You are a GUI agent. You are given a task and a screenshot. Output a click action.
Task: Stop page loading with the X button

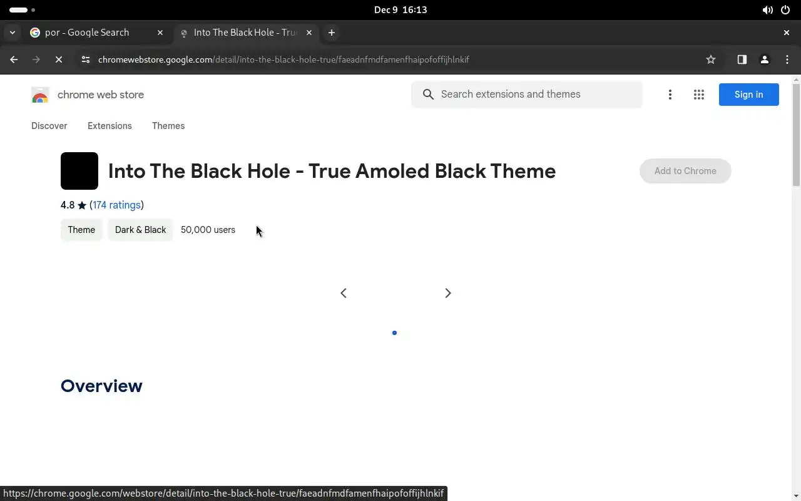point(59,59)
